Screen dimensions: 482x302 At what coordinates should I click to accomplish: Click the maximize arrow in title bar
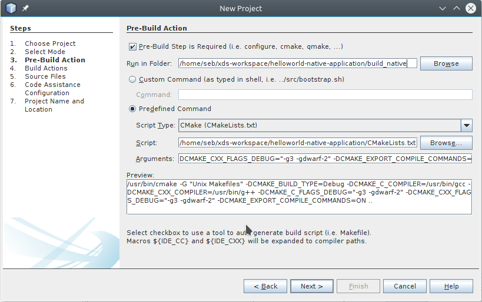[x=456, y=8]
